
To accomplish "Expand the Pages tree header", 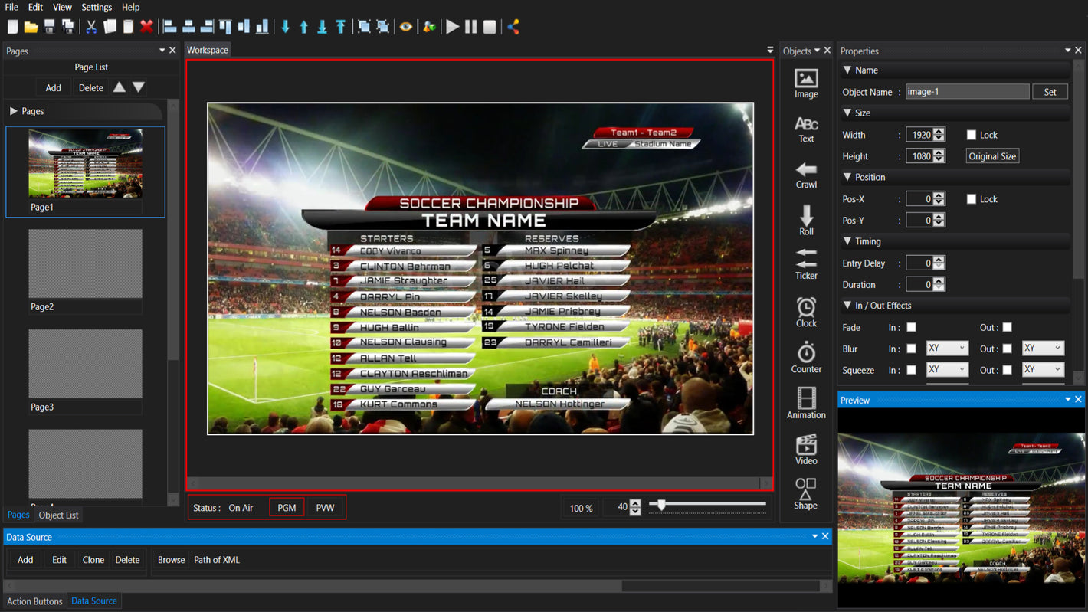I will coord(14,111).
